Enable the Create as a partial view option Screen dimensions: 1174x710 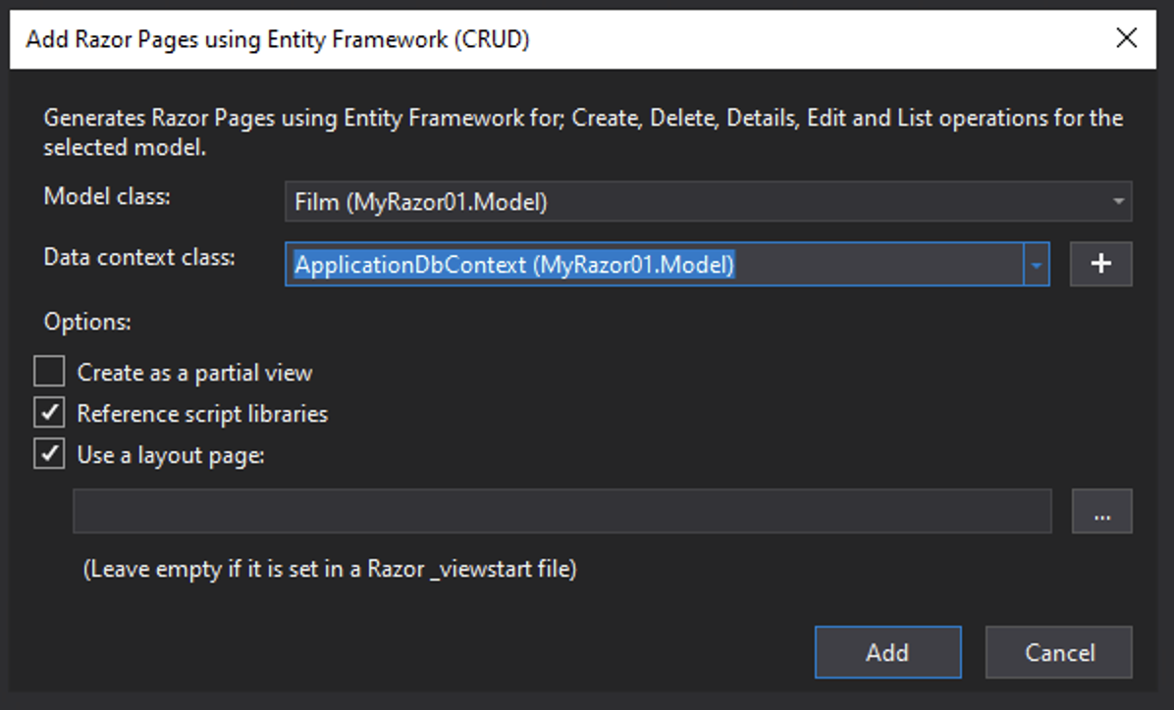(x=49, y=371)
